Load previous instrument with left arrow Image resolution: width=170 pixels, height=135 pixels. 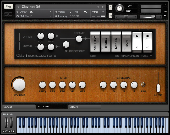[98, 7]
